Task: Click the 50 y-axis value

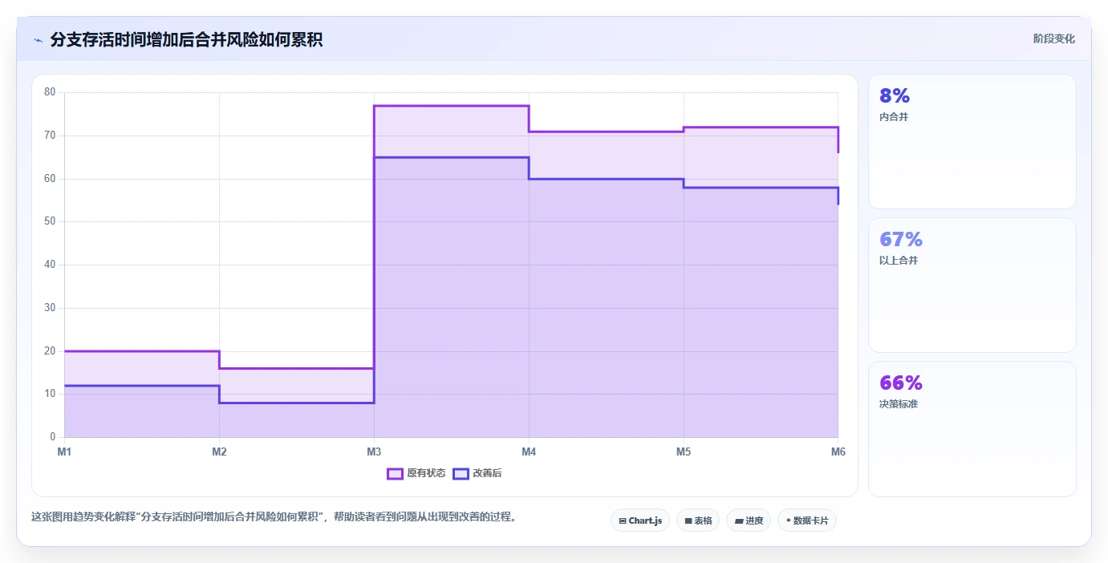Action: click(50, 221)
